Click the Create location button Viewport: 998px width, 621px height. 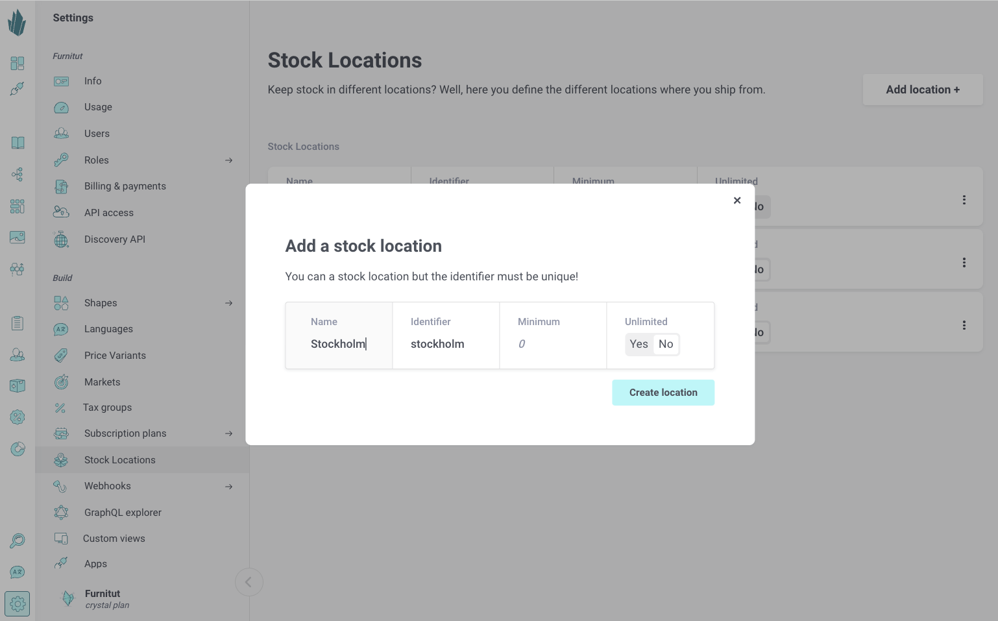click(x=663, y=393)
